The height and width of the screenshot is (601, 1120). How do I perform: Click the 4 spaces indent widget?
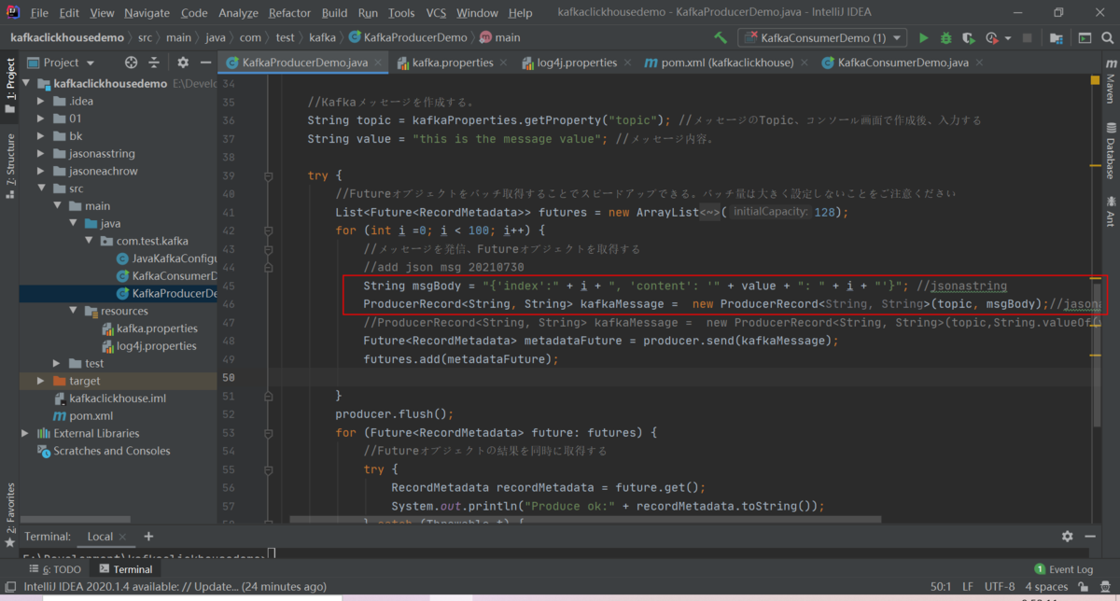click(1047, 587)
